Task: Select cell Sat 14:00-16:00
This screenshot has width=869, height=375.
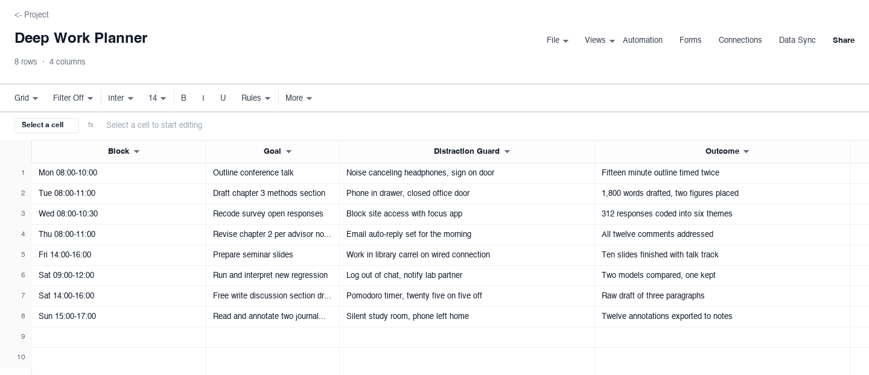Action: click(119, 296)
